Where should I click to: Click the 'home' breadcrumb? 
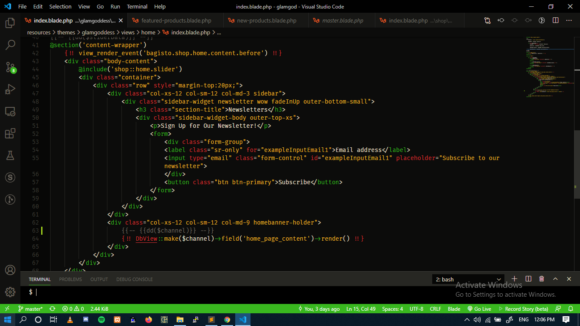pos(148,32)
